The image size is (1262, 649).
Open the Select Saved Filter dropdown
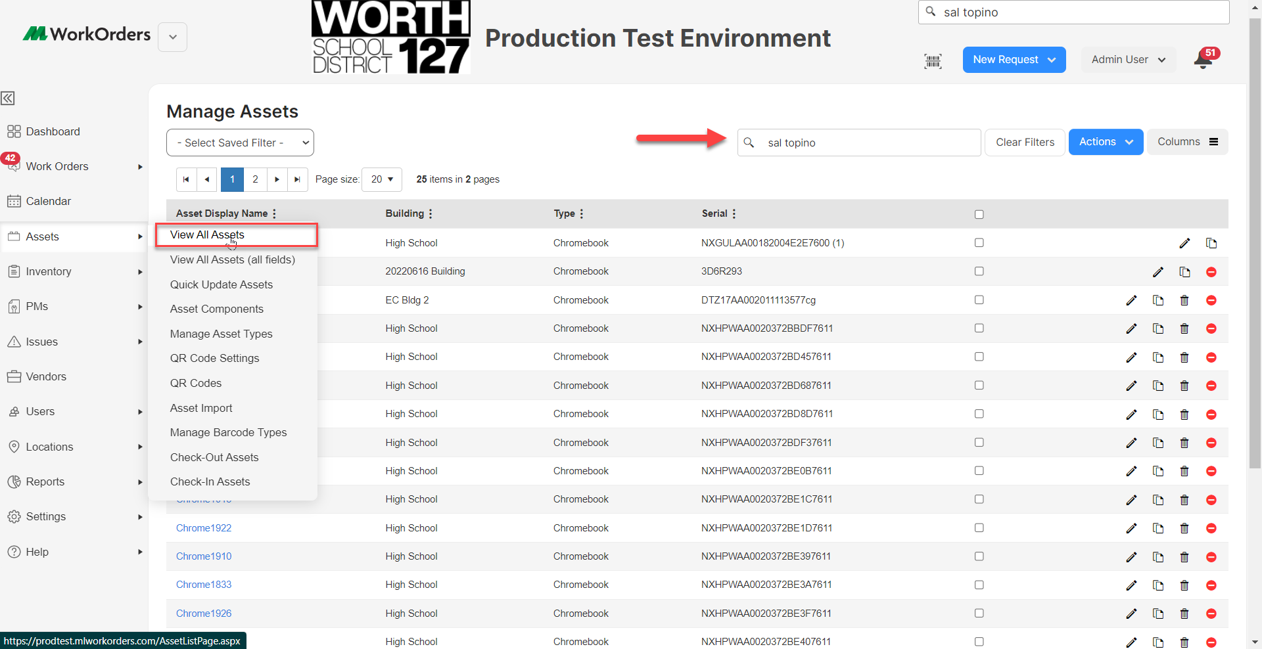(239, 143)
